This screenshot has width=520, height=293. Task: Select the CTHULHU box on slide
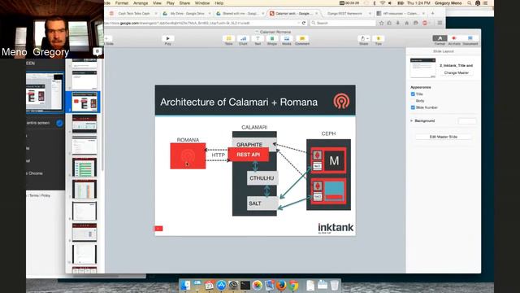(262, 178)
